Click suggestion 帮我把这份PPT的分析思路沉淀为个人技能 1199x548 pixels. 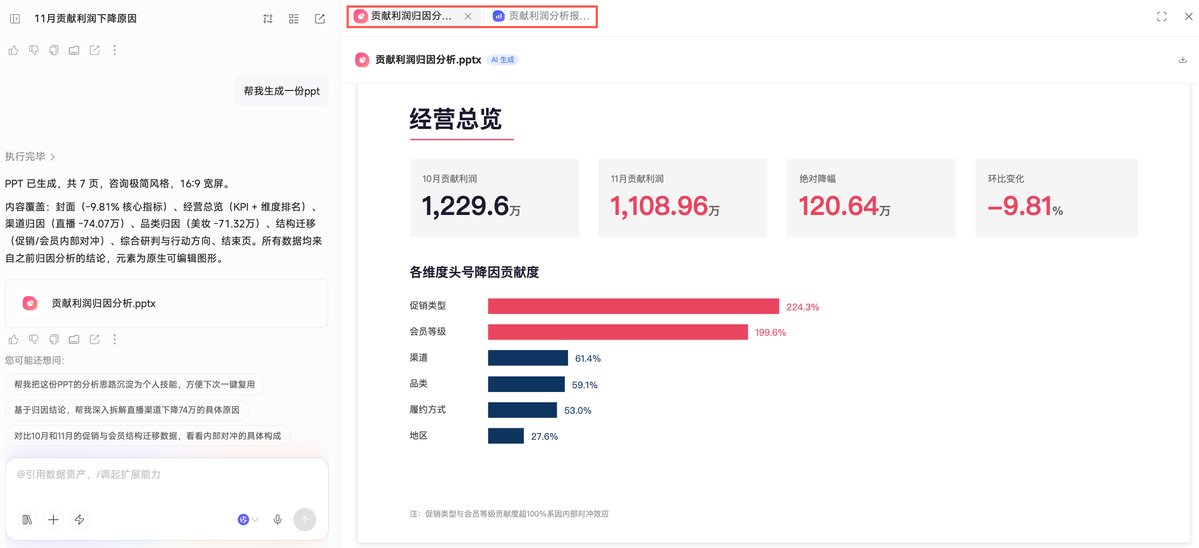[134, 384]
